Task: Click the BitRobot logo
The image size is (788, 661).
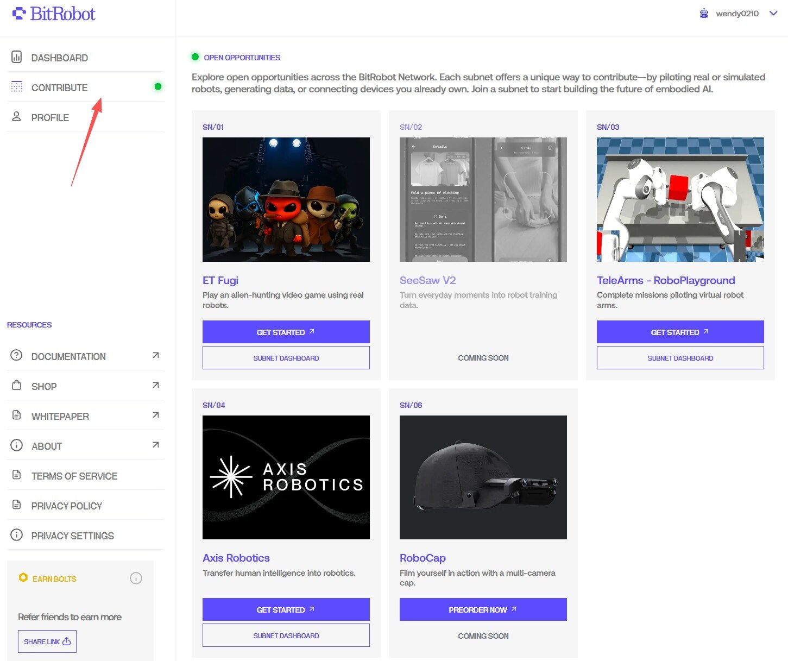Action: pyautogui.click(x=54, y=14)
